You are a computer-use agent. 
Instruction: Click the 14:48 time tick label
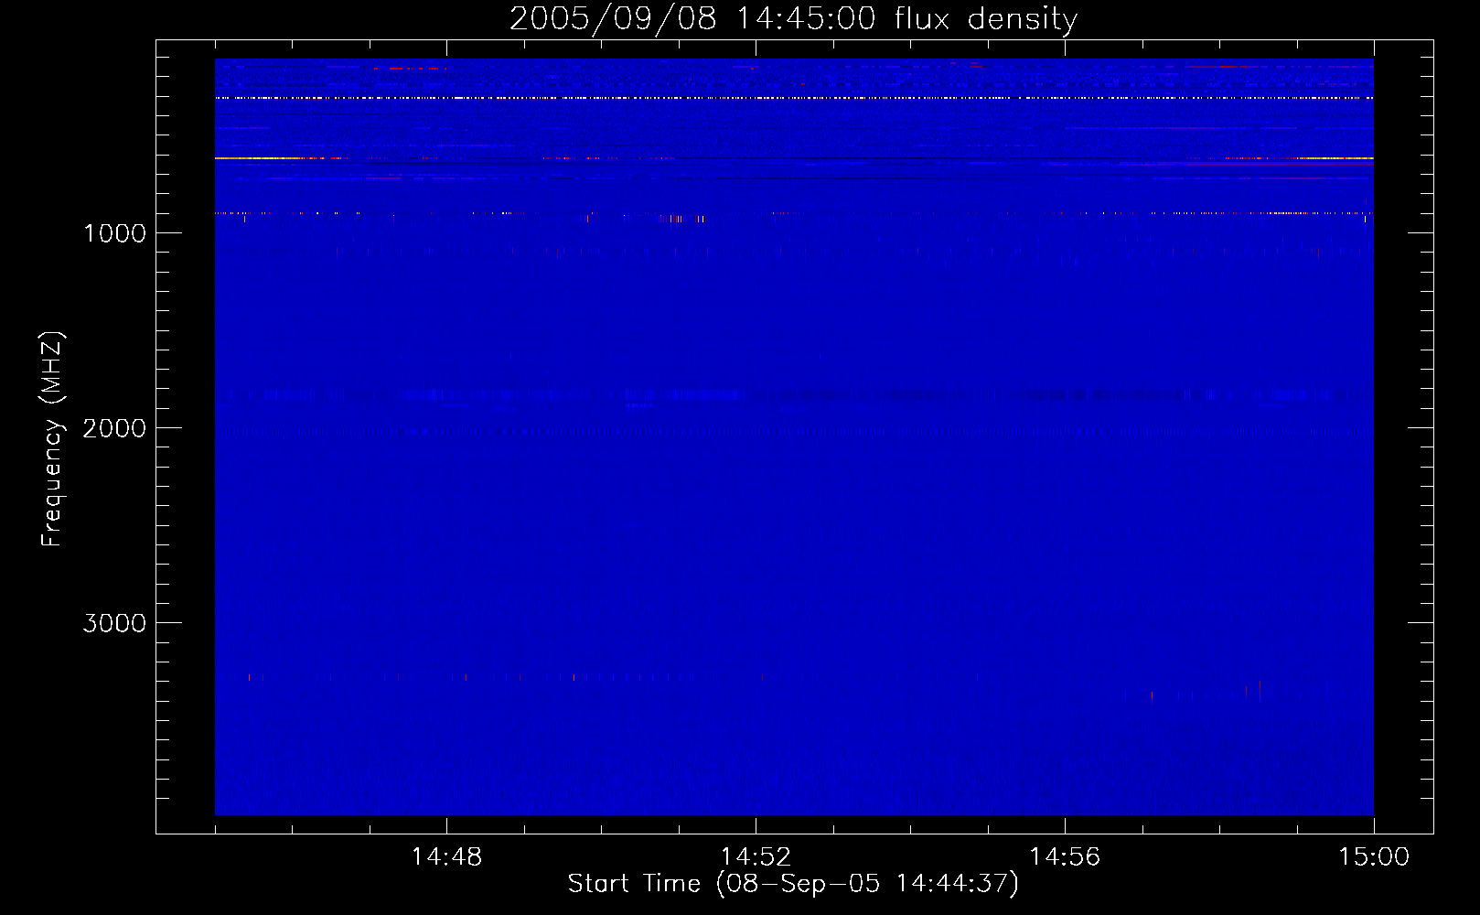pos(446,857)
